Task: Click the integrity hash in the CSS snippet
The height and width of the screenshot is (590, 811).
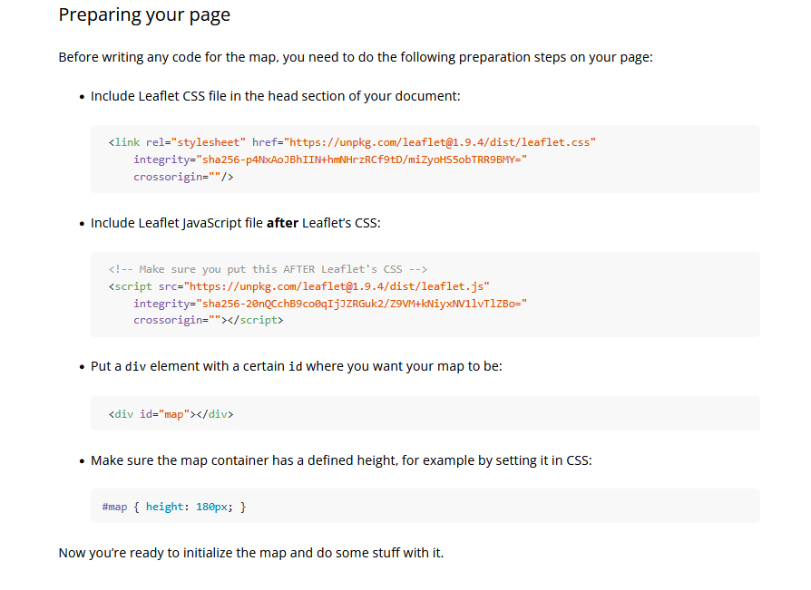Action: click(x=336, y=159)
